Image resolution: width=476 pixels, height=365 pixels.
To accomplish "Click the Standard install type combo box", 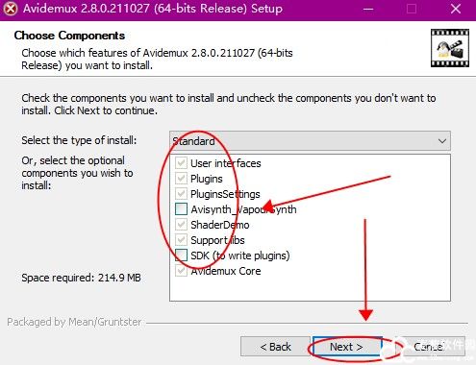I will point(310,141).
